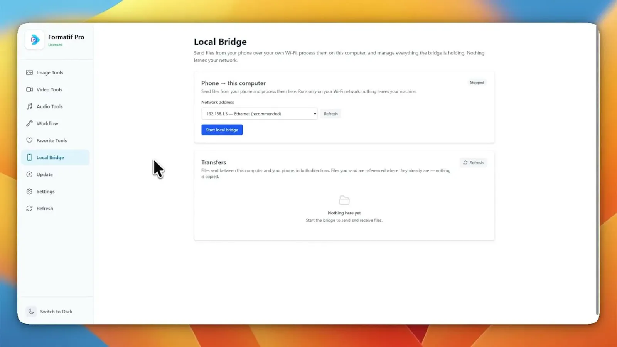
Task: Click the "Nothing here yet" message
Action: point(344,213)
